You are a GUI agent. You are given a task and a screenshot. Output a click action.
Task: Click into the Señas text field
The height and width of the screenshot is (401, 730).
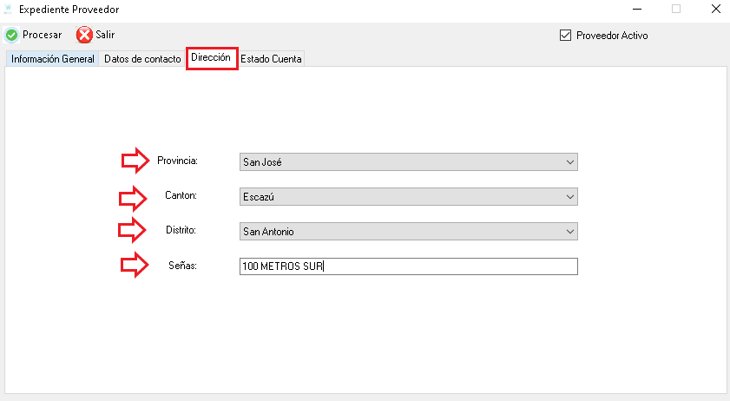(408, 266)
